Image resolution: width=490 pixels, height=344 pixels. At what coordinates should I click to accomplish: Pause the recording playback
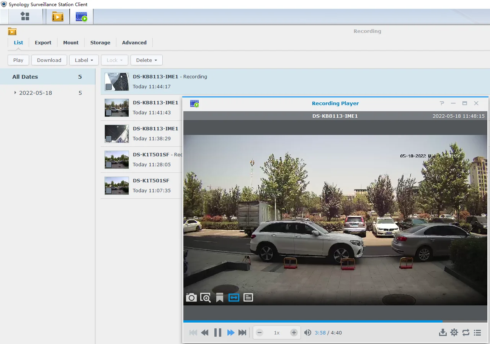(x=218, y=333)
